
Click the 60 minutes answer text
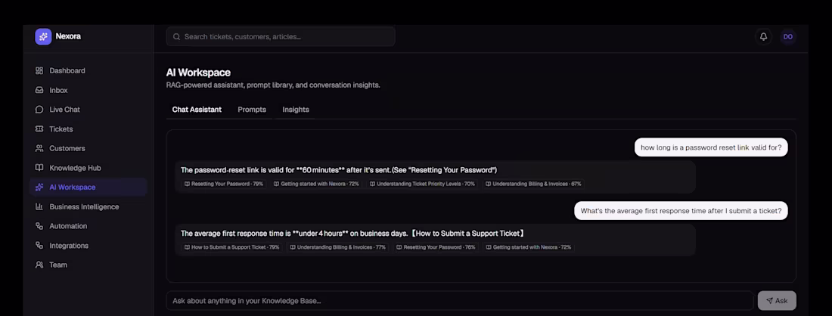click(x=339, y=170)
